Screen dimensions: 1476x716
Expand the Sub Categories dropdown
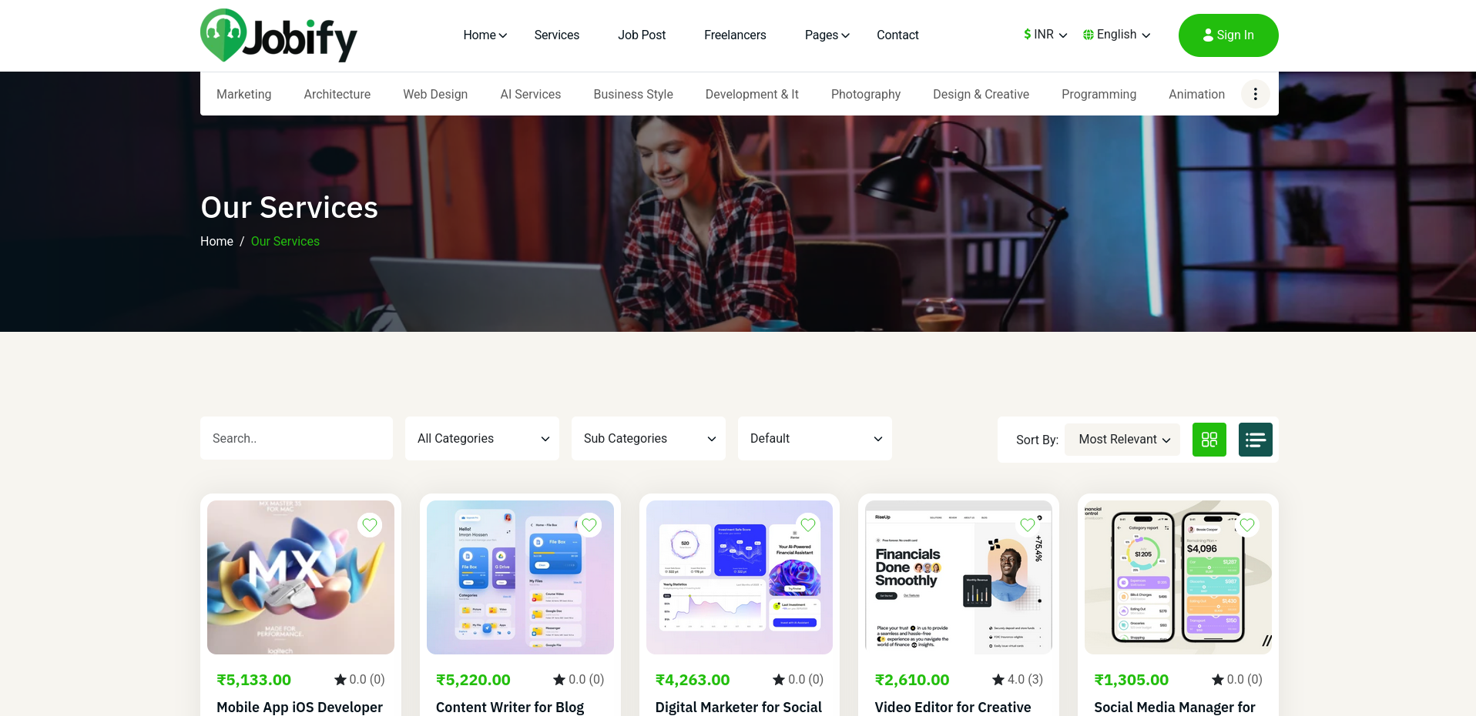649,439
